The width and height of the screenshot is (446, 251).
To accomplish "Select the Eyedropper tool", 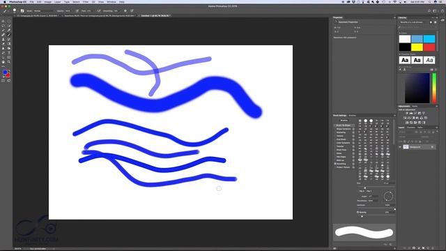I will [9, 30].
